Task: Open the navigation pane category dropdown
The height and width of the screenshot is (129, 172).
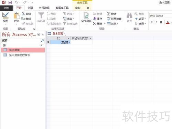Action: point(39,34)
